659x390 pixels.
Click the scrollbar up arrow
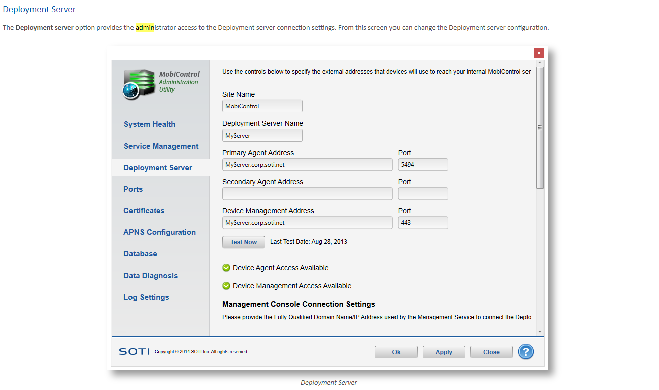(x=540, y=63)
